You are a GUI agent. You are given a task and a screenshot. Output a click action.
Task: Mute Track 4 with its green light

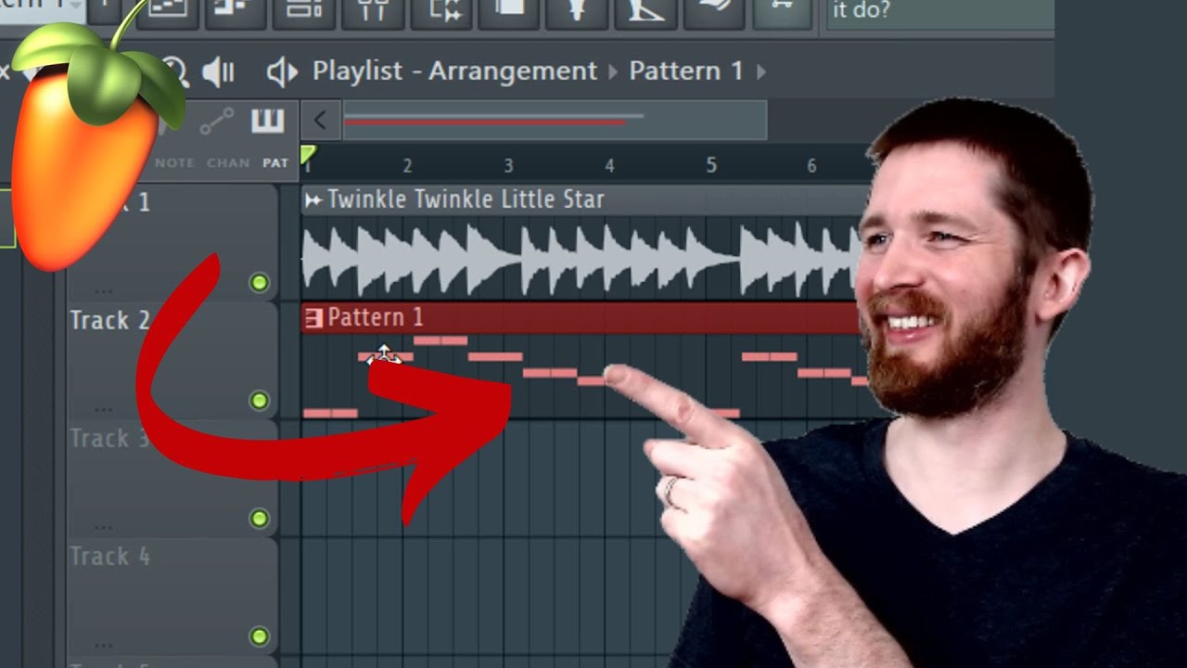tap(260, 636)
